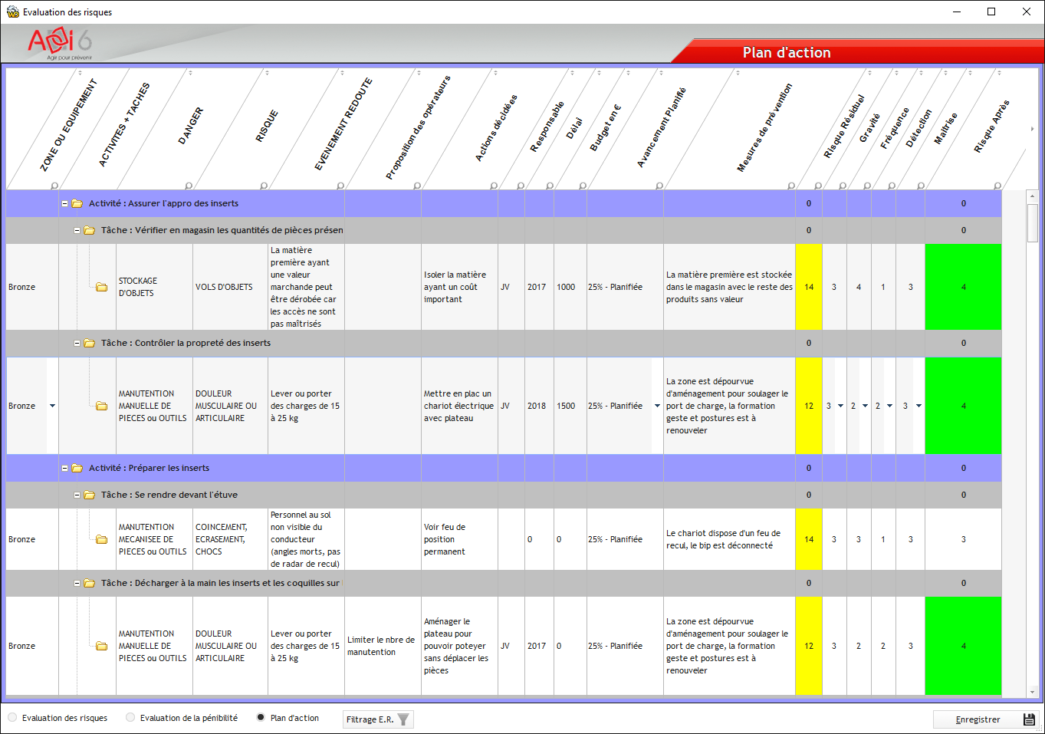Click the Enregistrer button

point(986,719)
